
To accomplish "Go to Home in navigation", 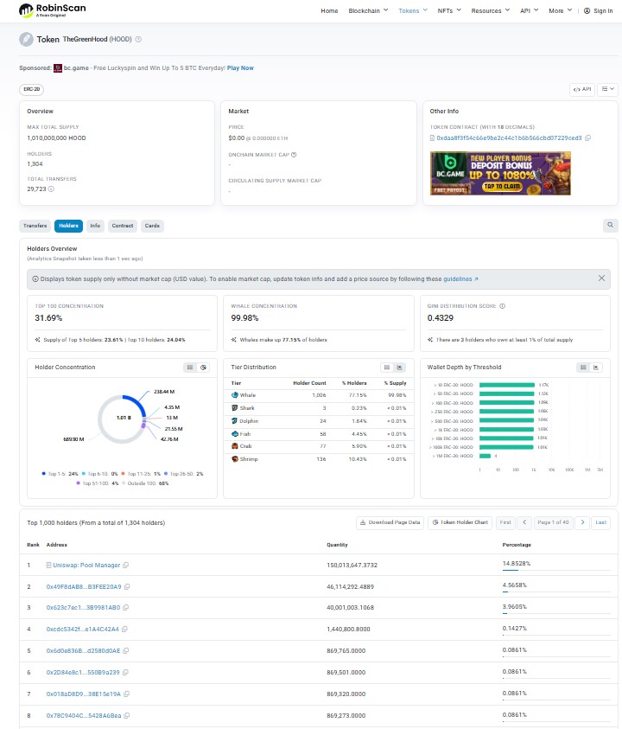I will pyautogui.click(x=329, y=10).
